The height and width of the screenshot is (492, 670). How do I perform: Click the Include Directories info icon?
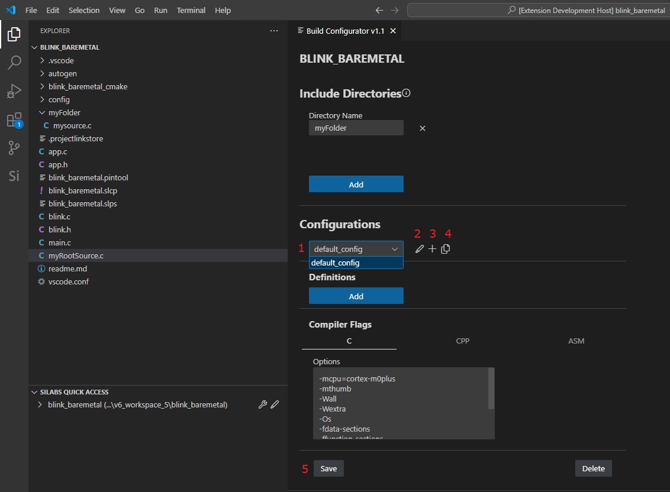pos(407,93)
